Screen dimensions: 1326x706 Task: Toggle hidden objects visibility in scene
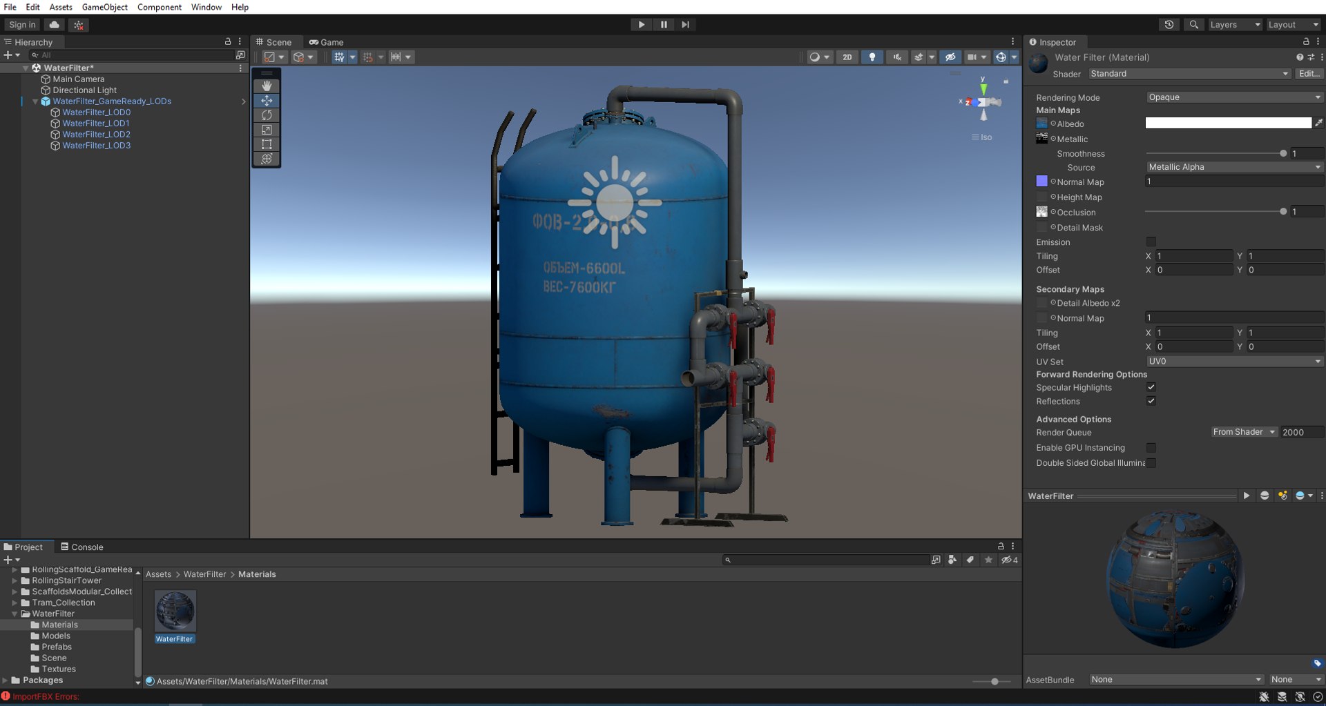(950, 57)
